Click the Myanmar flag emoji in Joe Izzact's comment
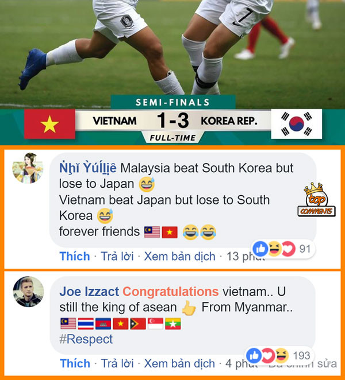 173,324
